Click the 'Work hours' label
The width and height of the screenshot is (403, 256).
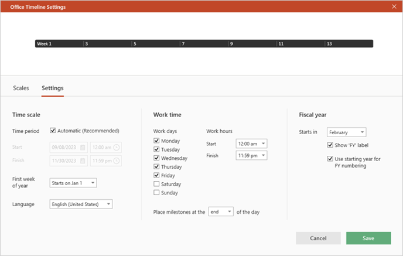coord(219,131)
